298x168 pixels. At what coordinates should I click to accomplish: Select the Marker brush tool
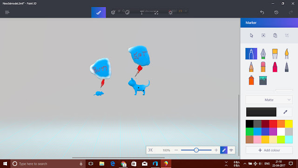coord(251,54)
